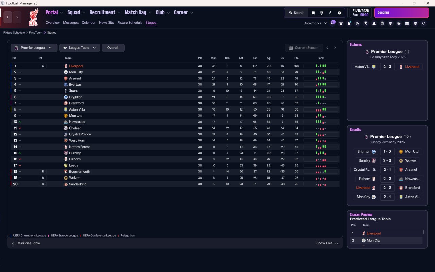435x272 pixels.
Task: Click the Liverpool club crest in the header
Action: coord(33,17)
